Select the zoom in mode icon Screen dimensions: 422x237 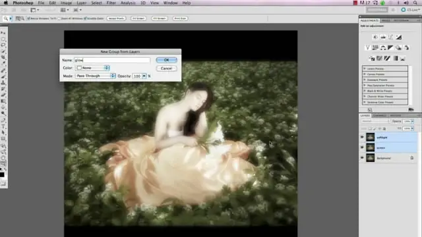click(18, 18)
